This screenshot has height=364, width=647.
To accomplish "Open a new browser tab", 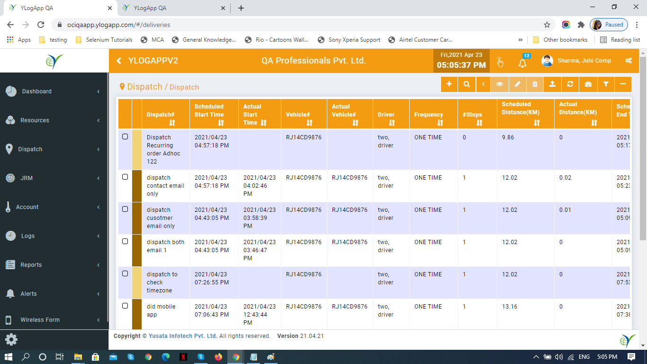I will click(241, 8).
